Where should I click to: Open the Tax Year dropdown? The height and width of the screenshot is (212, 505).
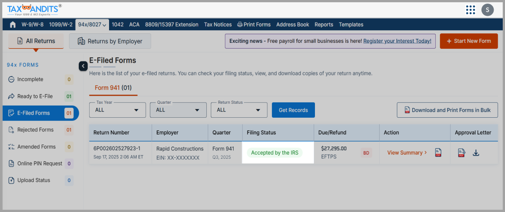(x=117, y=110)
